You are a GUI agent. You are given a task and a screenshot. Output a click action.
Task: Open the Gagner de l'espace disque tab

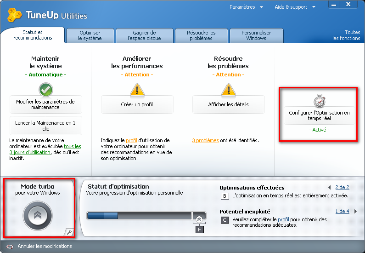click(144, 35)
